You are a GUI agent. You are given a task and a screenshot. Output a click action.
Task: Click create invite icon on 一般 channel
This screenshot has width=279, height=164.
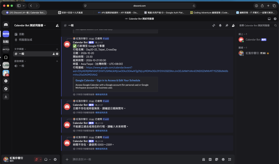pyautogui.click(x=54, y=54)
